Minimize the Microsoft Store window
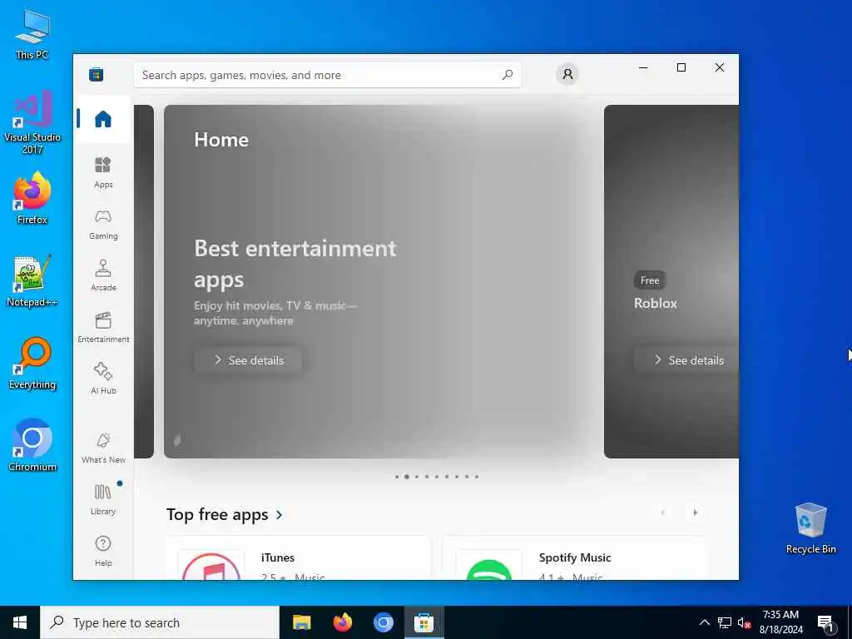This screenshot has width=852, height=639. pos(643,67)
